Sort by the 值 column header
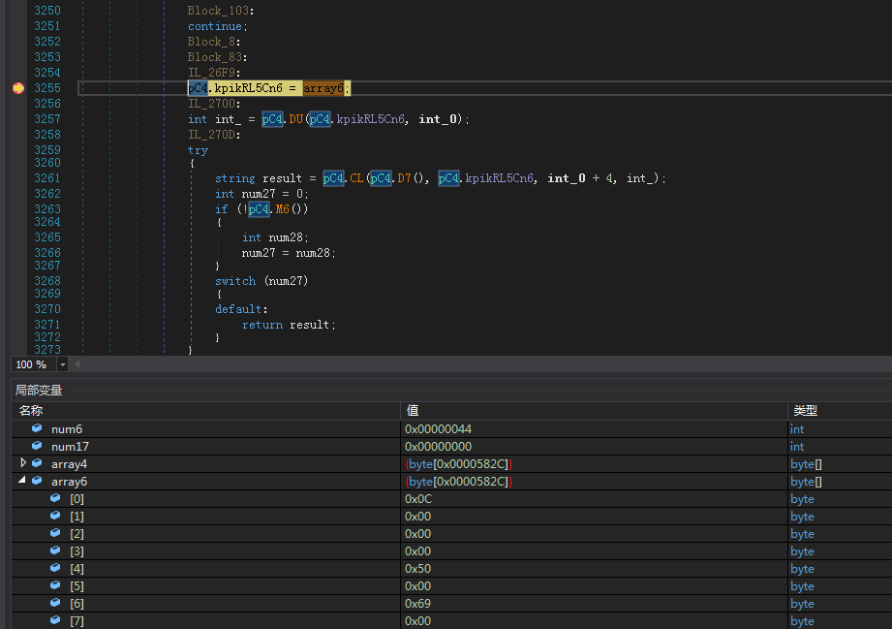 pos(594,411)
